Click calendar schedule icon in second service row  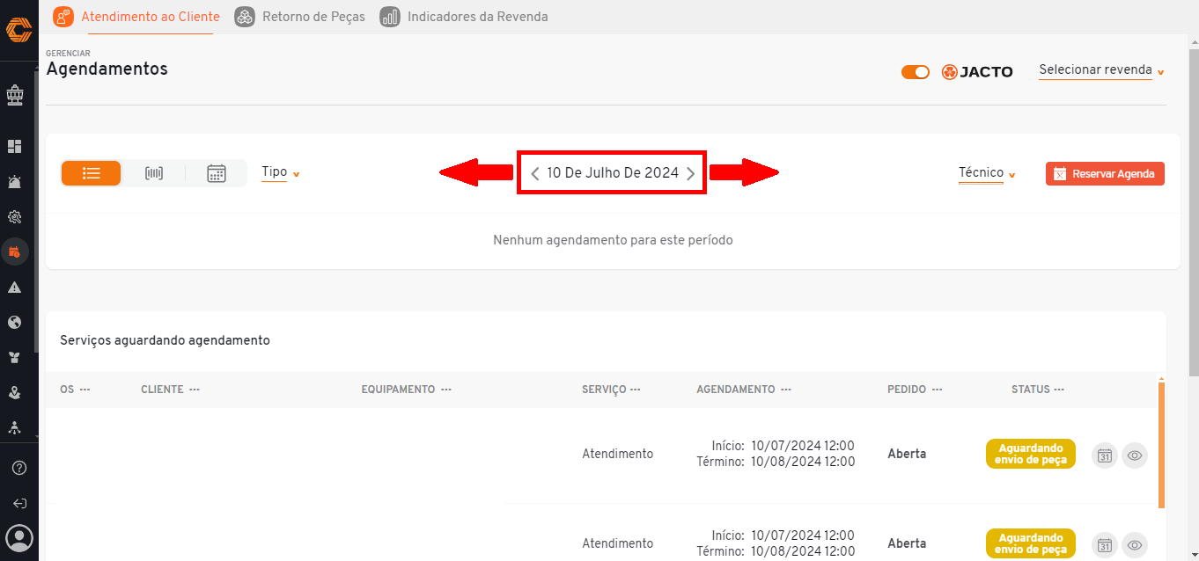coord(1105,544)
